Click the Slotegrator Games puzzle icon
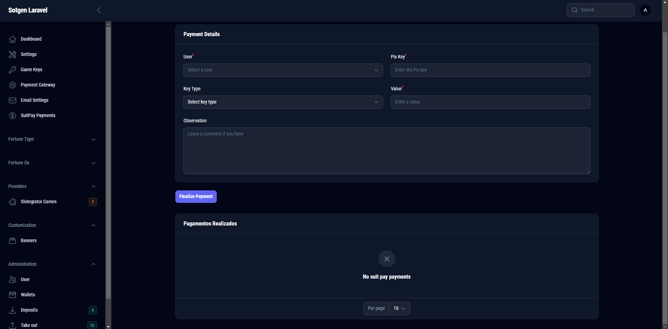Image resolution: width=668 pixels, height=329 pixels. point(13,202)
